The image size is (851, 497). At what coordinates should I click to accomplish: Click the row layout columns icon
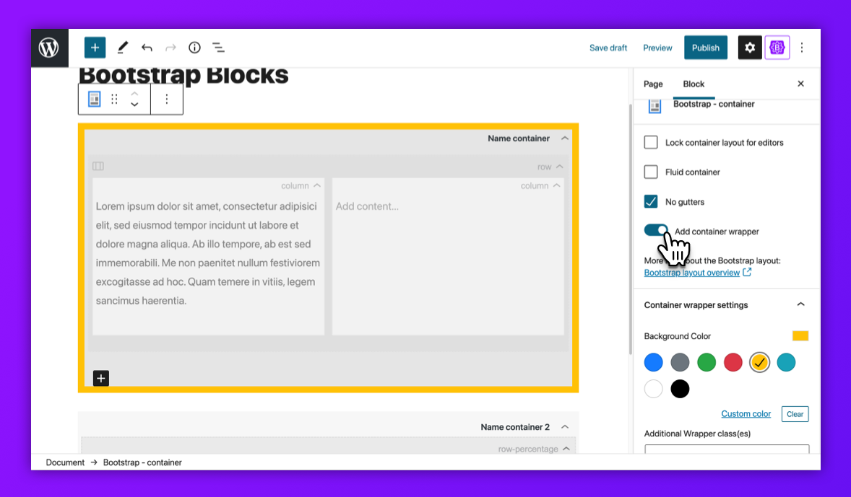coord(98,166)
